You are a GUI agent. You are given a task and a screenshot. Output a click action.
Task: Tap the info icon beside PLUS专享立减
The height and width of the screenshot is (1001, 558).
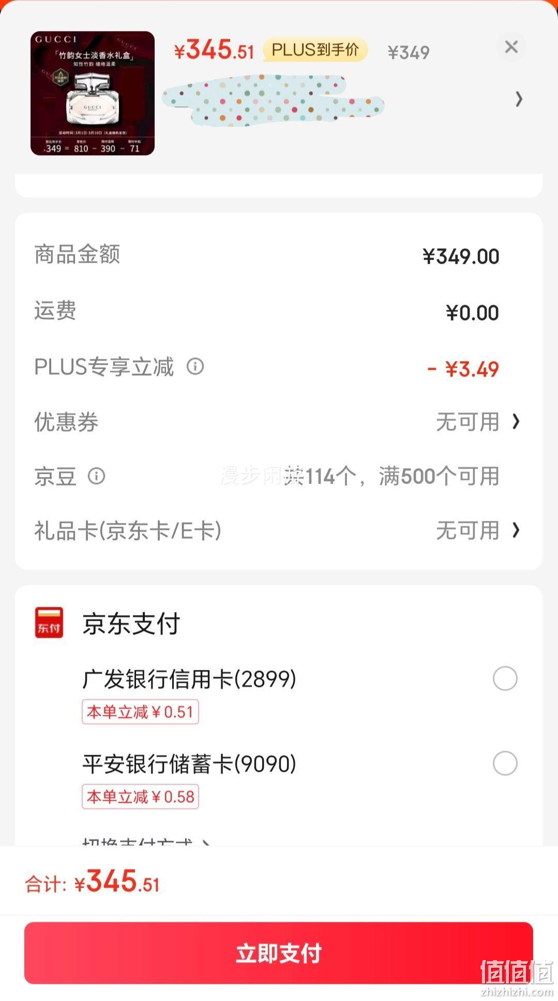[x=195, y=366]
